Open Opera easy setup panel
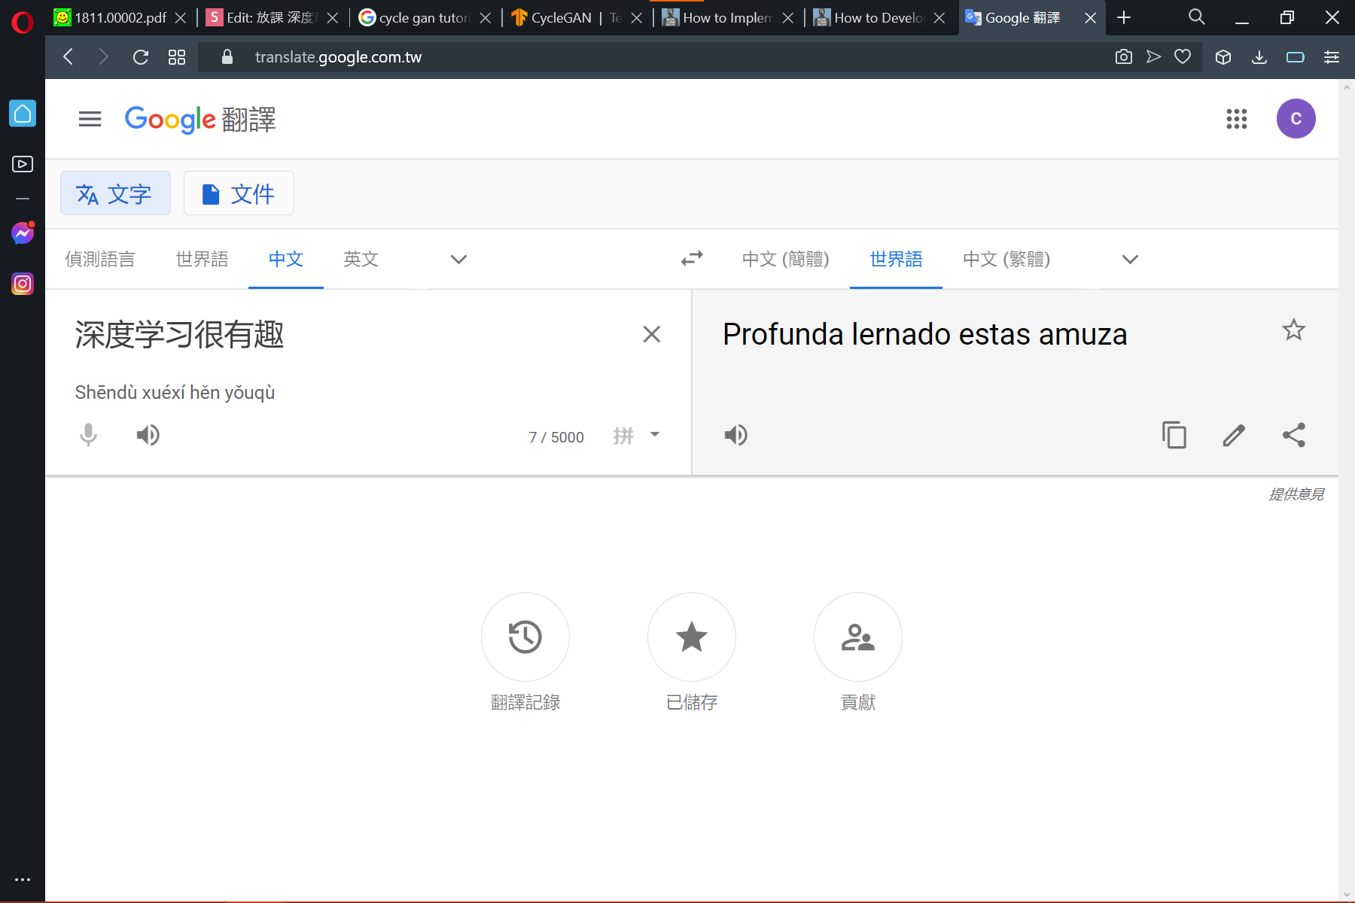Image resolution: width=1355 pixels, height=903 pixels. pyautogui.click(x=1332, y=57)
